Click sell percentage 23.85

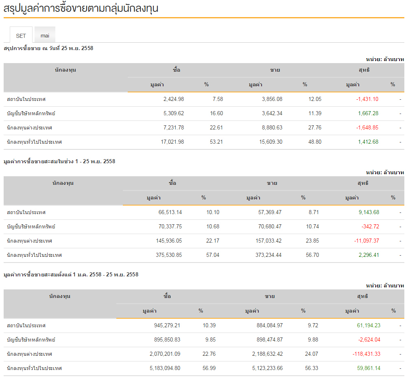point(312,241)
